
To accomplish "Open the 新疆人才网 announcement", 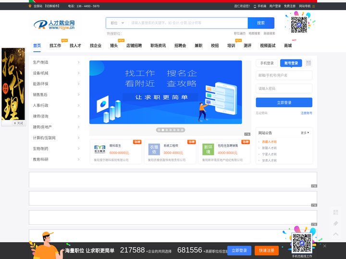I will coord(269,148).
